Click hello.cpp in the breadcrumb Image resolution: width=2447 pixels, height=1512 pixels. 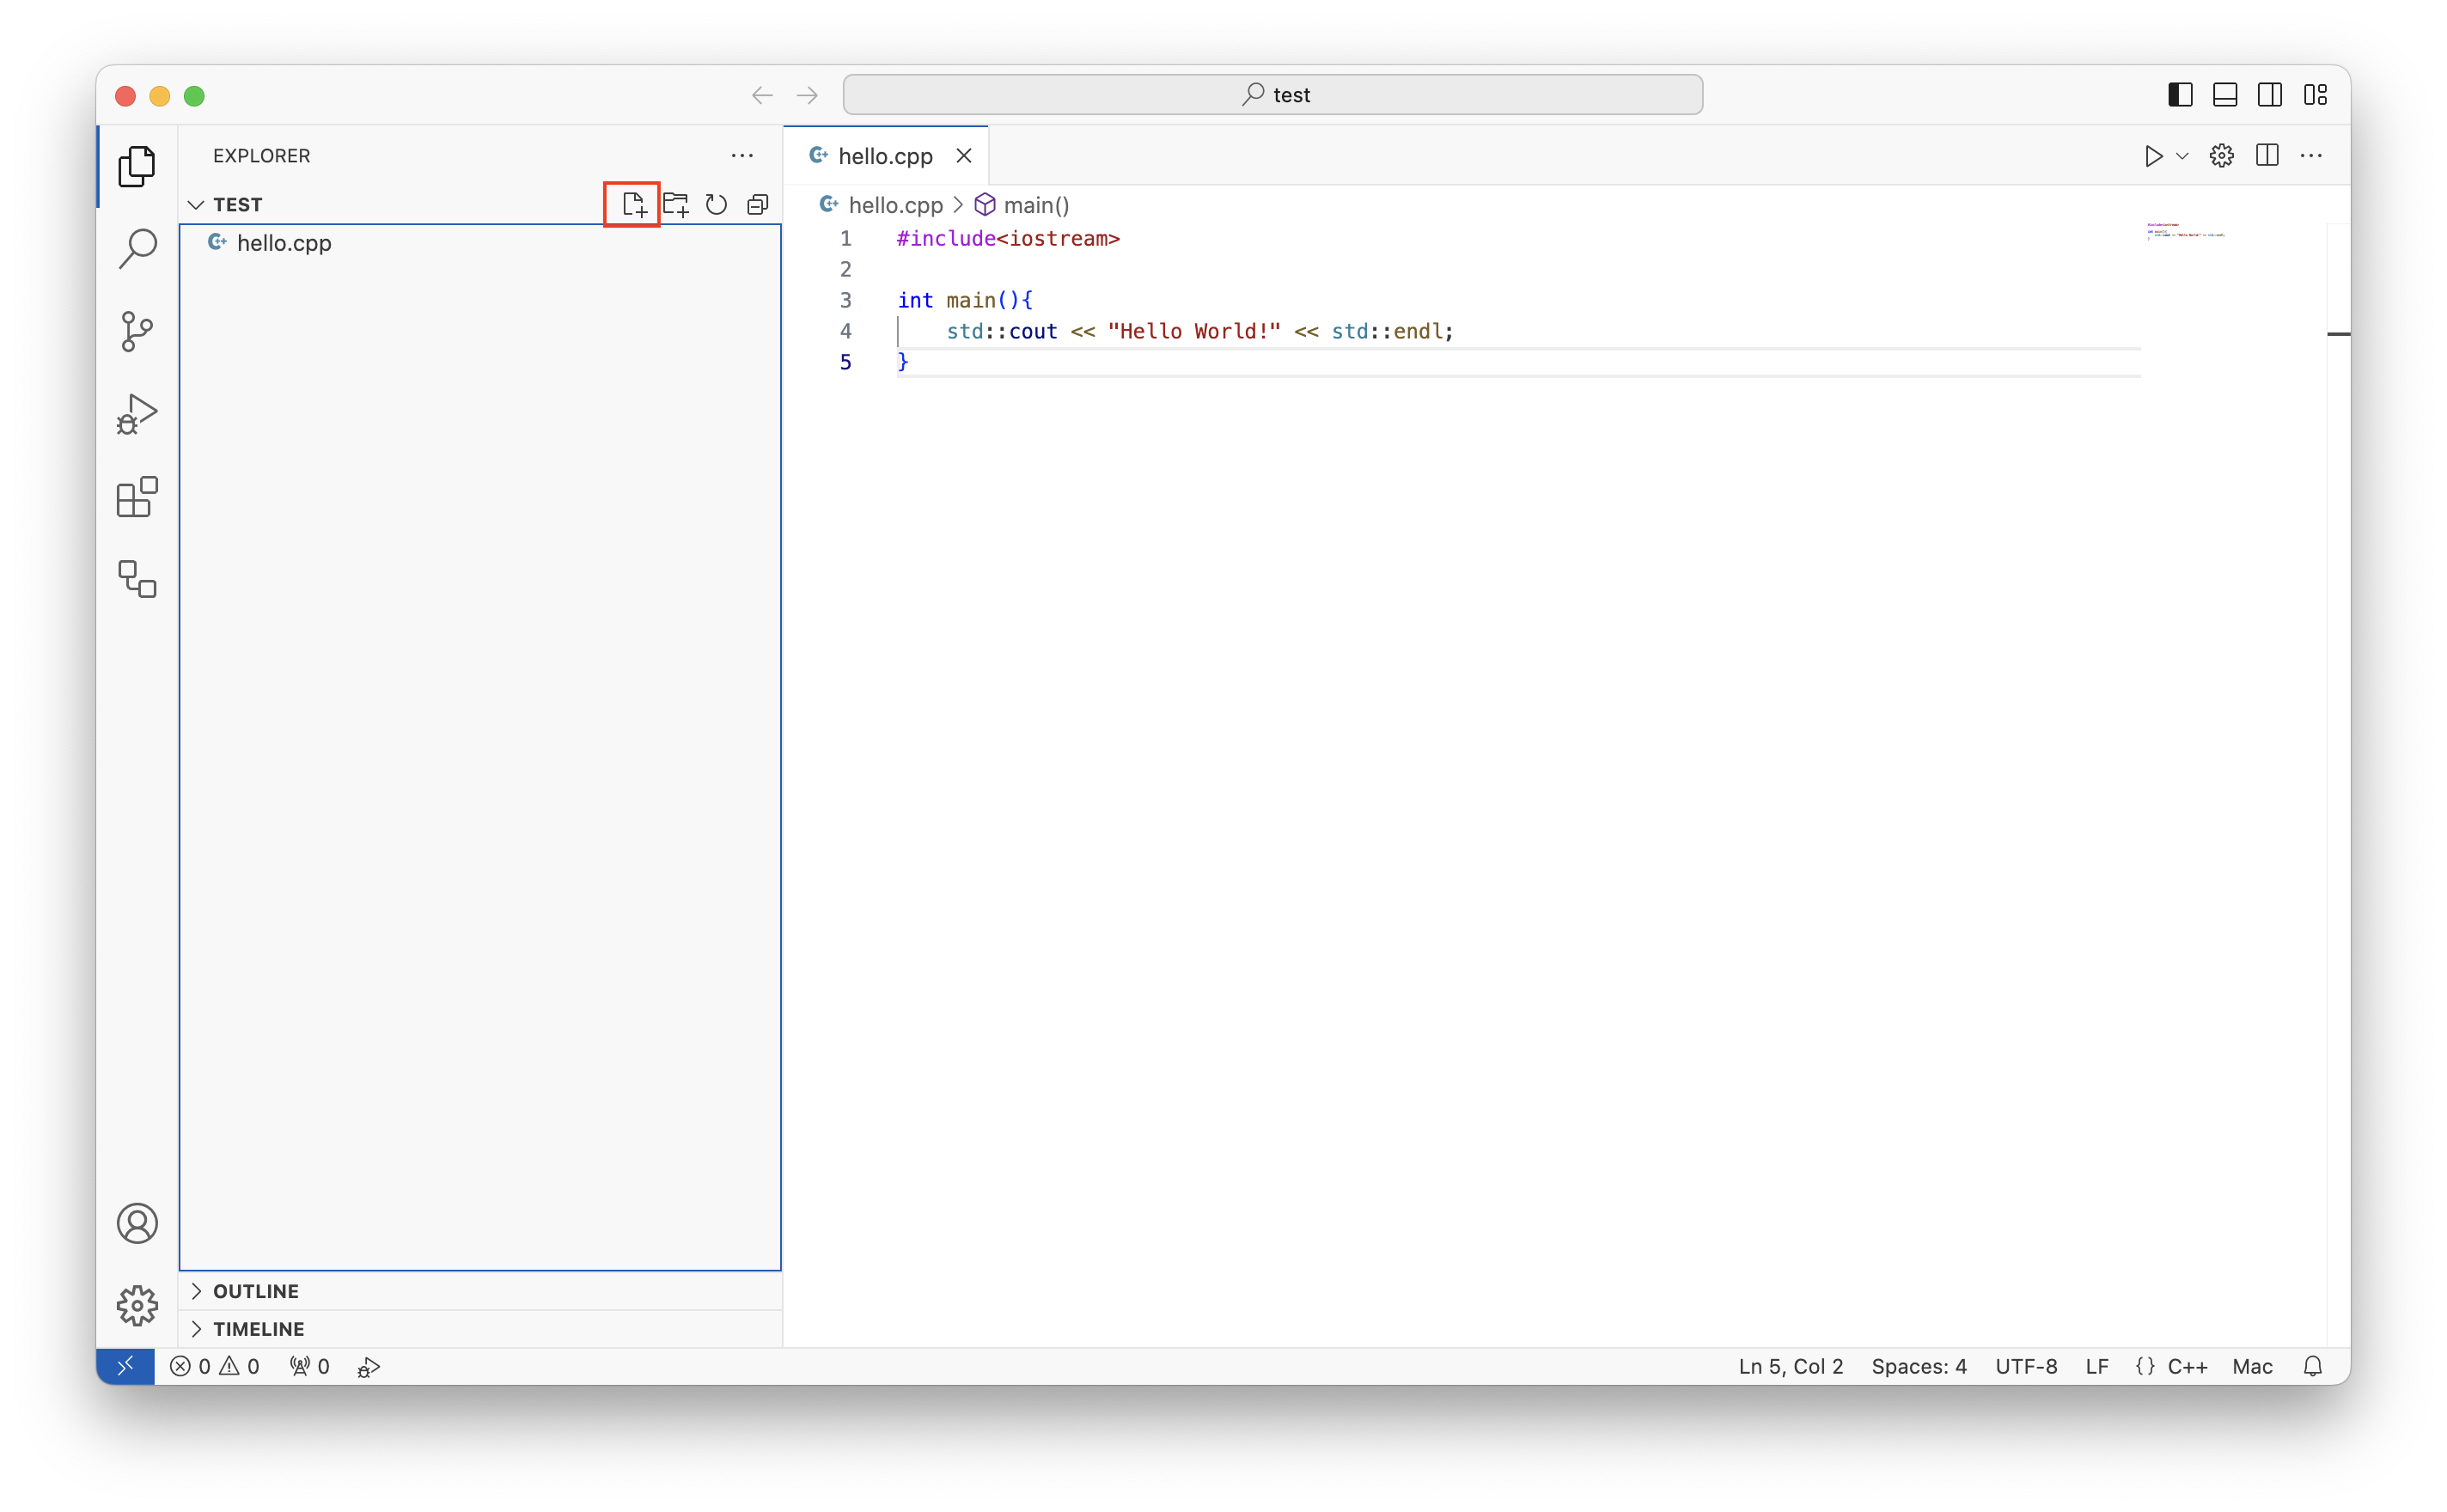(x=895, y=205)
